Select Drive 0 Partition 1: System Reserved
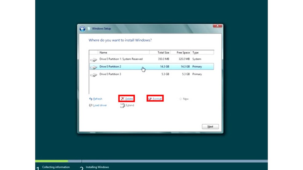 click(151, 59)
